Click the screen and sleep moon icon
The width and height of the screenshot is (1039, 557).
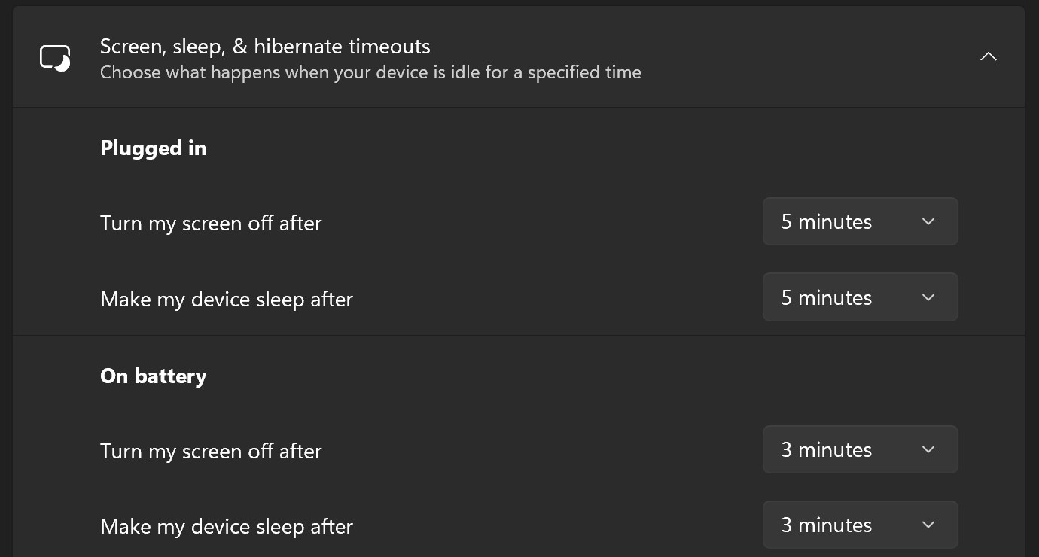coord(55,58)
